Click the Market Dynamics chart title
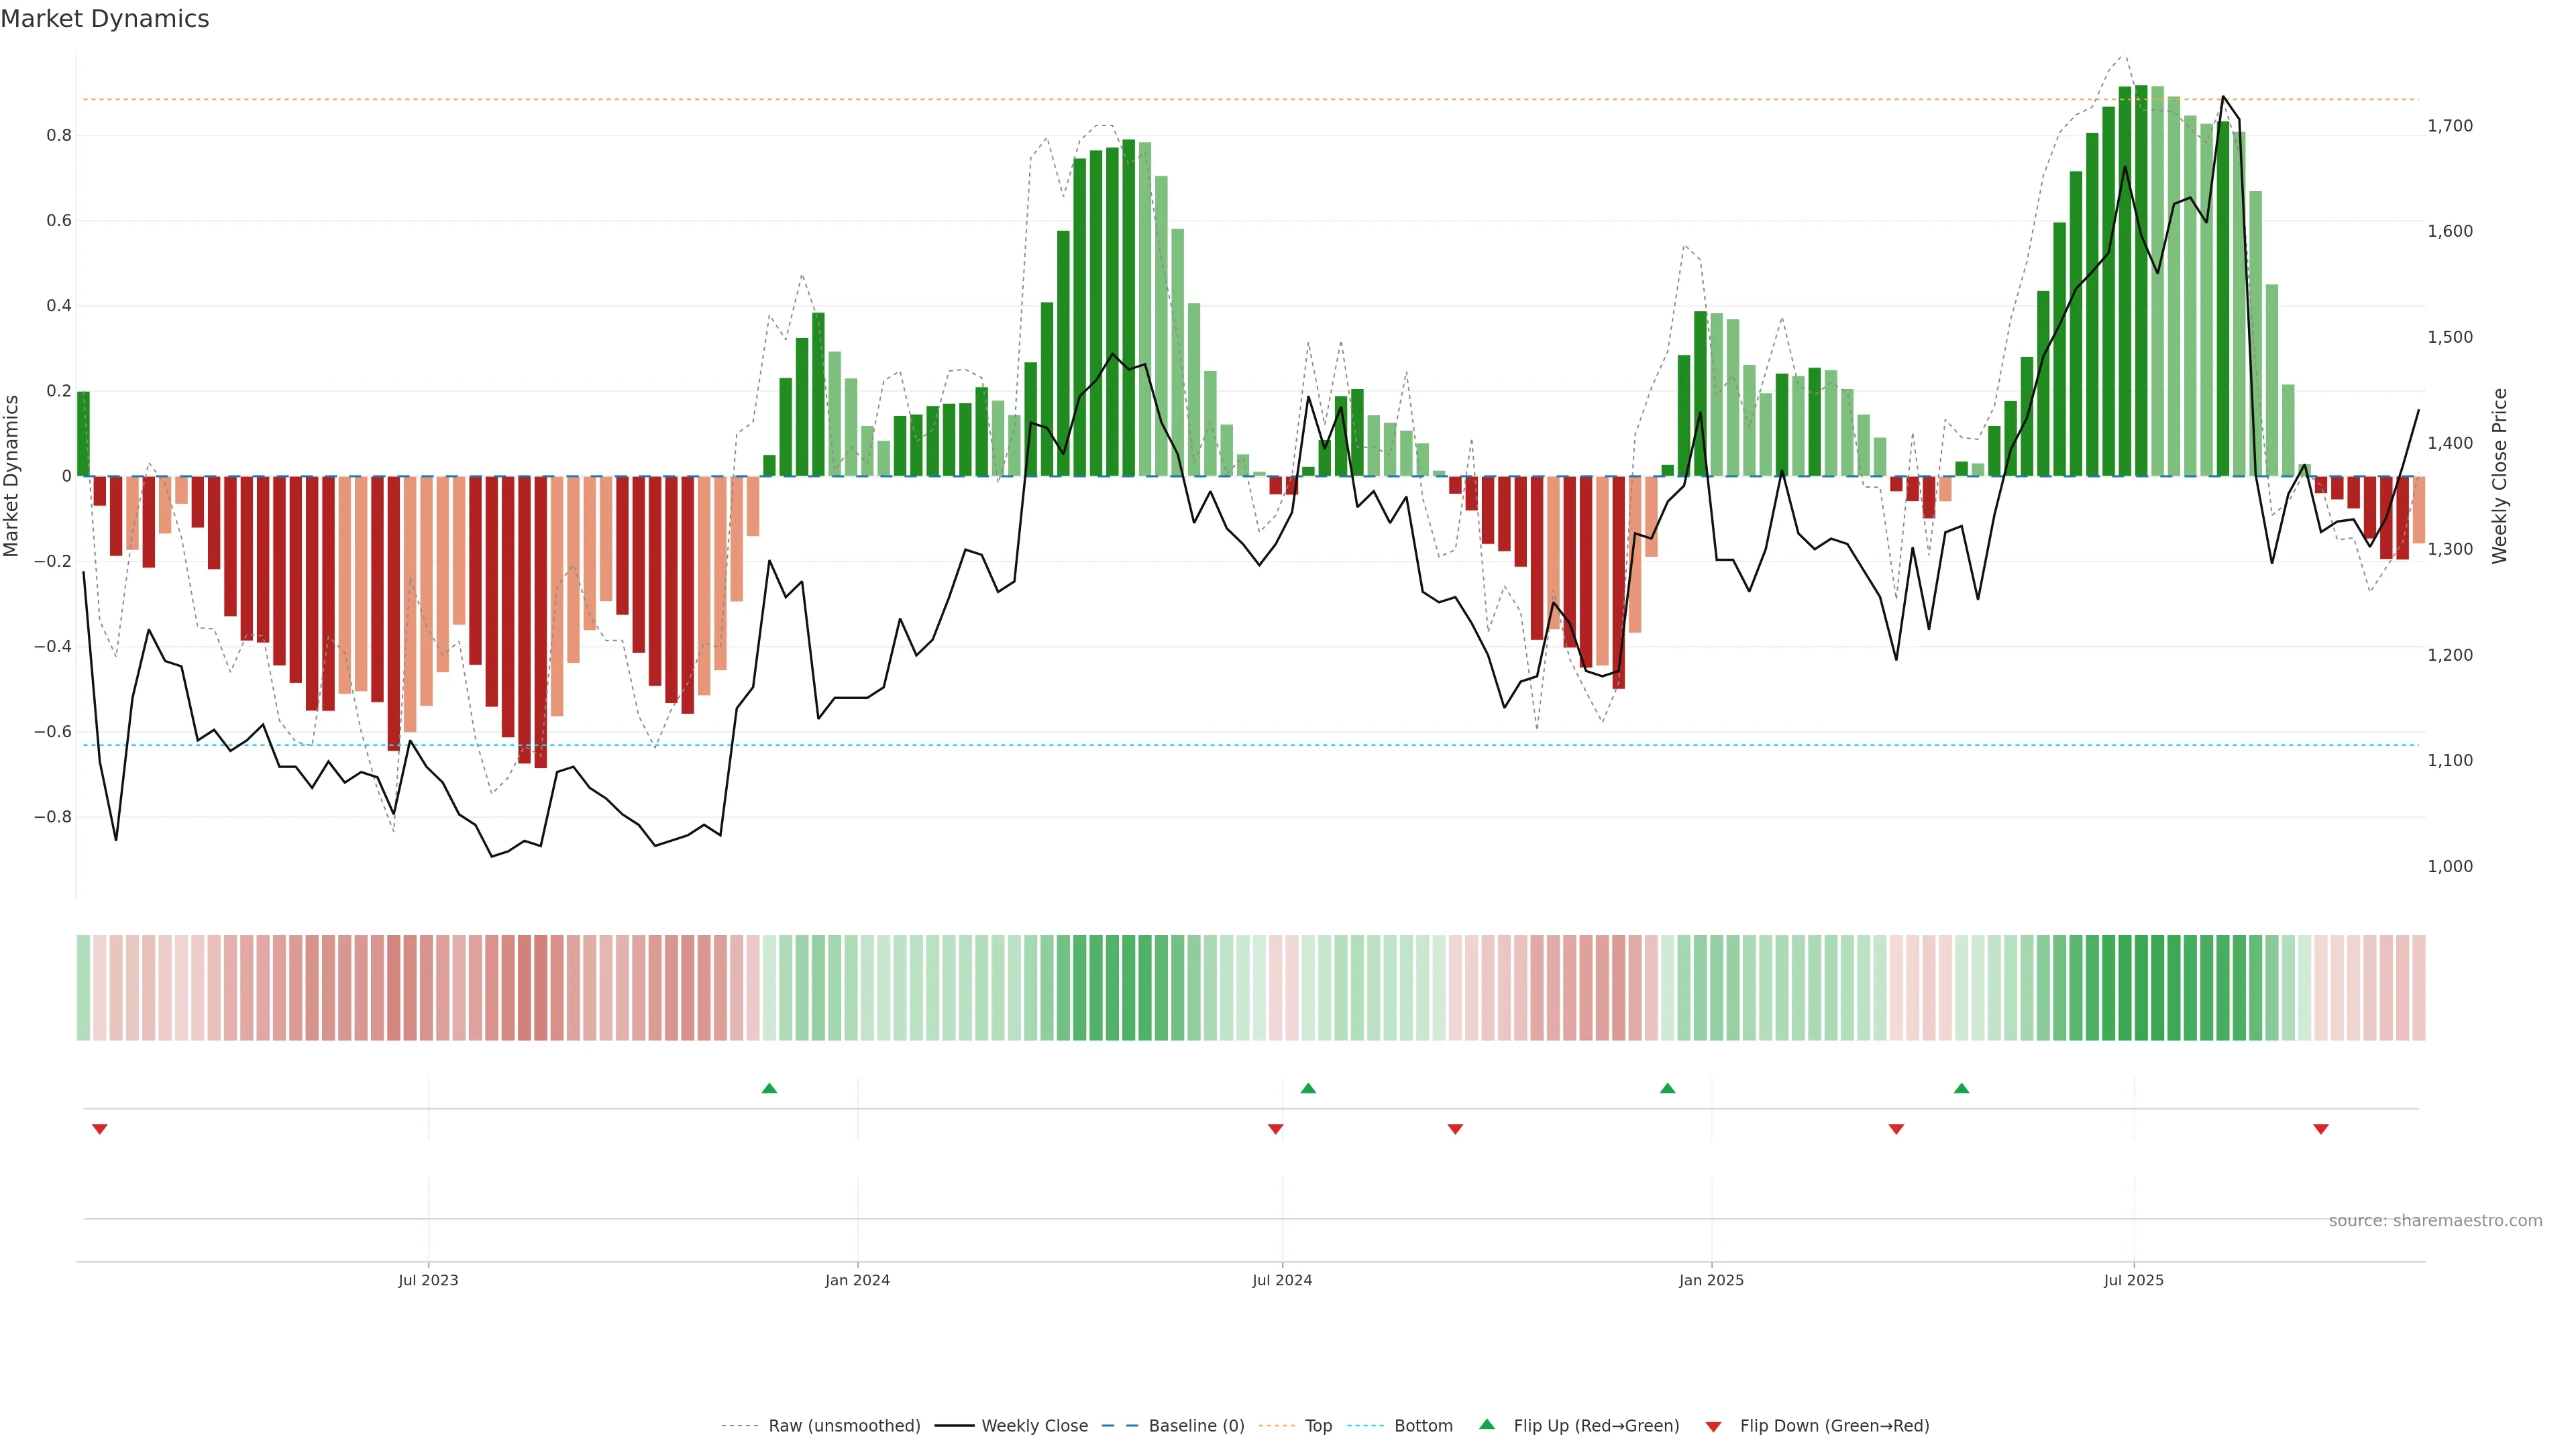 (105, 19)
